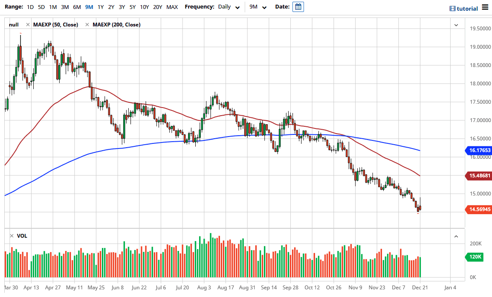Click the 15.48681 red moving average label
Screen dimensions: 492x297
[478, 176]
